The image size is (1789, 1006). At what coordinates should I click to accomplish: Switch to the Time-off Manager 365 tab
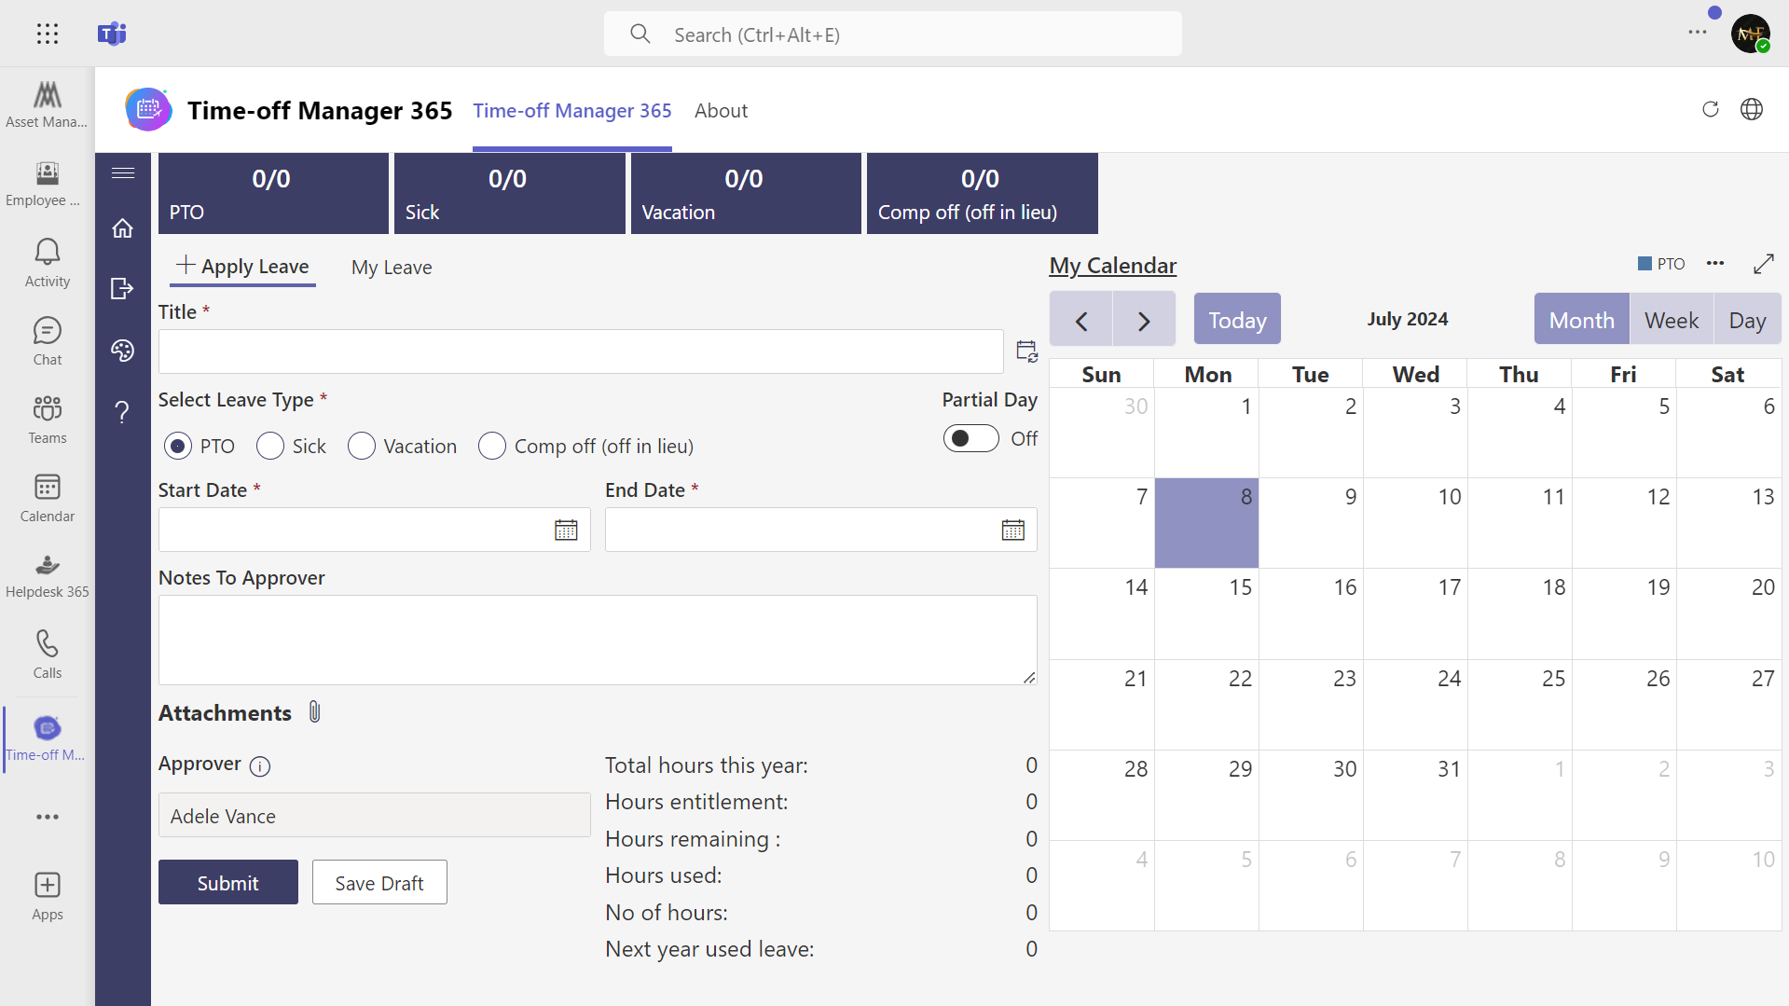click(x=572, y=111)
